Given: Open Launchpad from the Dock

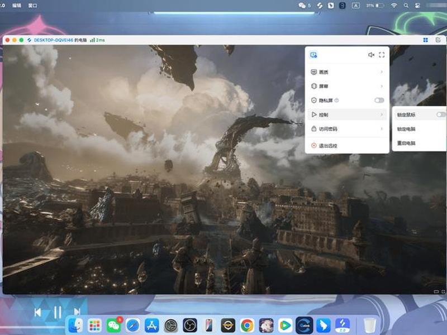Looking at the screenshot, I should [94, 326].
